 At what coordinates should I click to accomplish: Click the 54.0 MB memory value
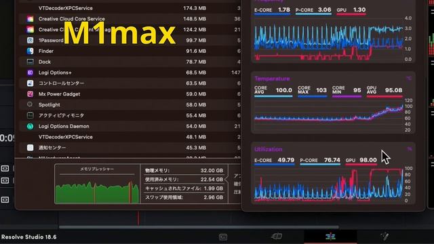point(196,126)
